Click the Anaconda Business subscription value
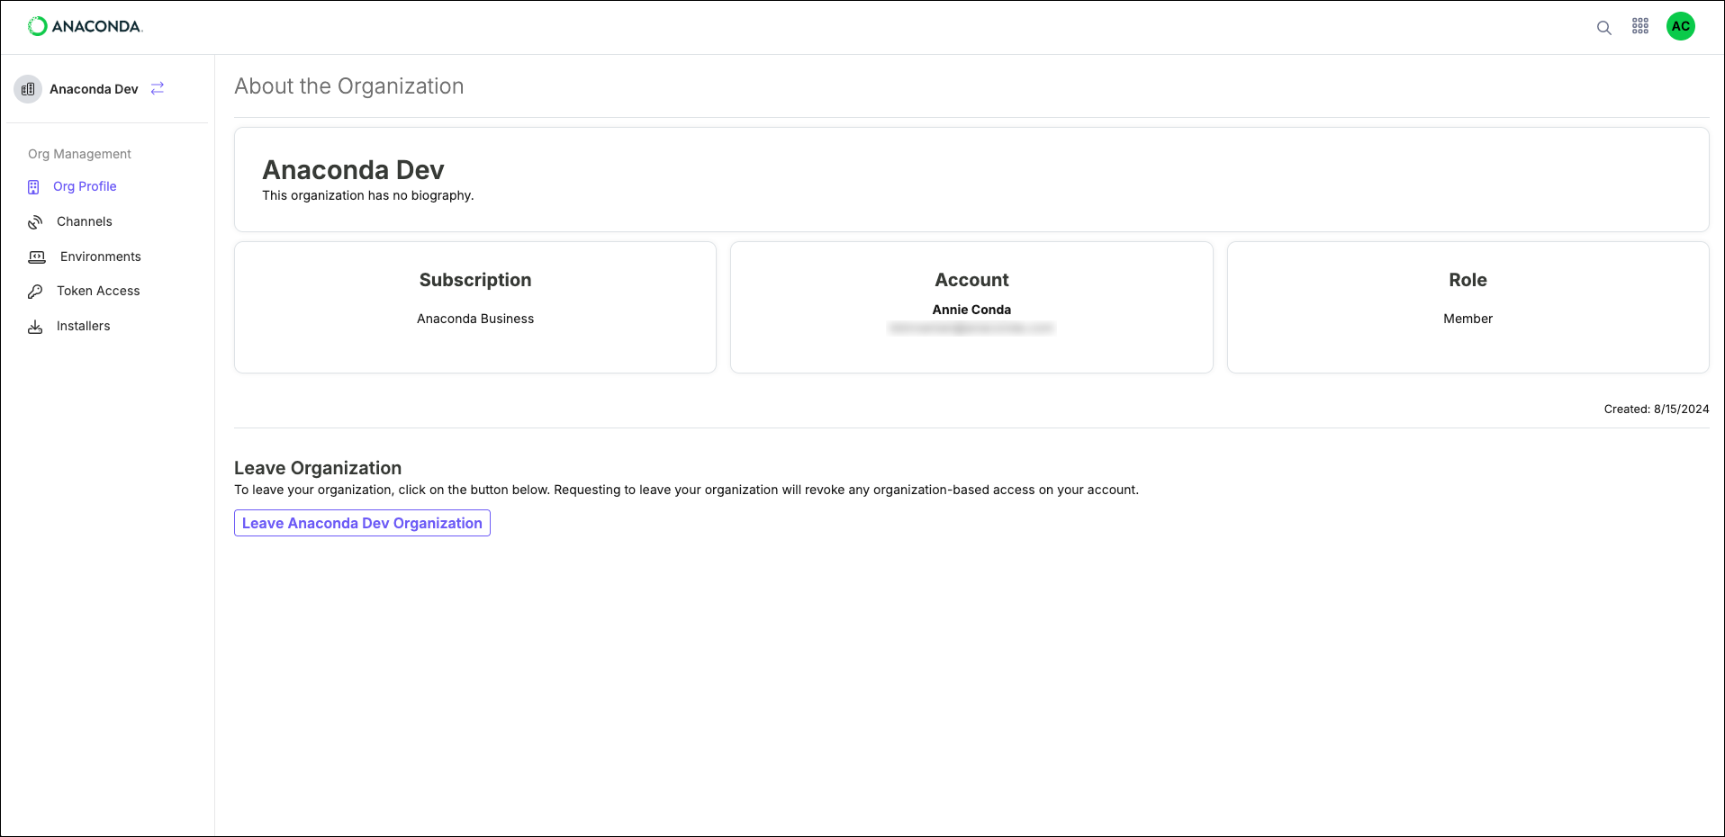This screenshot has width=1725, height=837. pyautogui.click(x=475, y=319)
